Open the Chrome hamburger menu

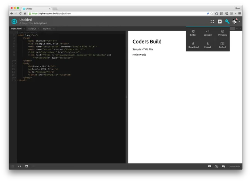point(240,13)
